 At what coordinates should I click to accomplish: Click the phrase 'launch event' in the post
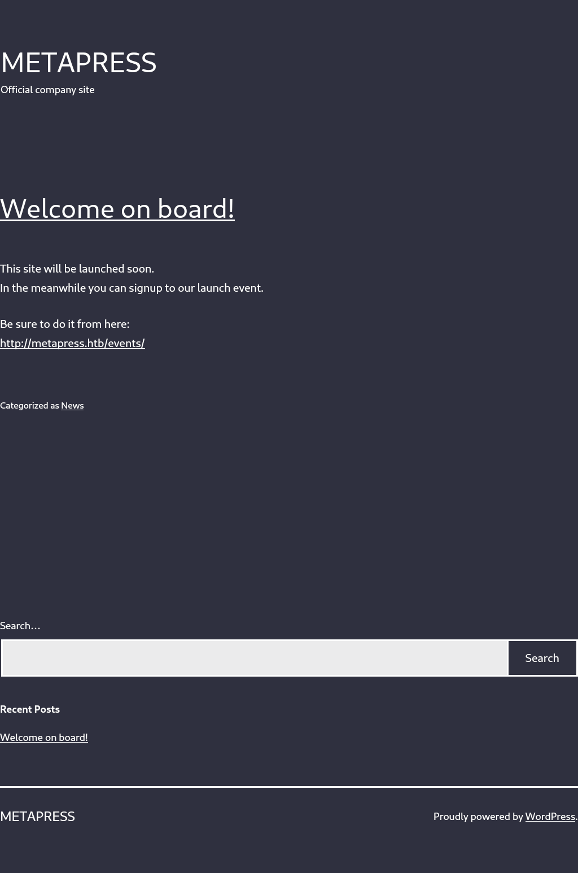(x=230, y=288)
